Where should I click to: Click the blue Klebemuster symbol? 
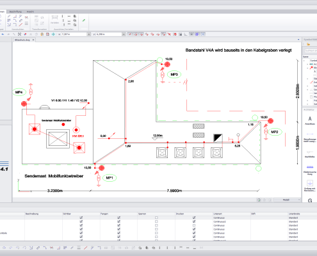[x=310, y=170]
